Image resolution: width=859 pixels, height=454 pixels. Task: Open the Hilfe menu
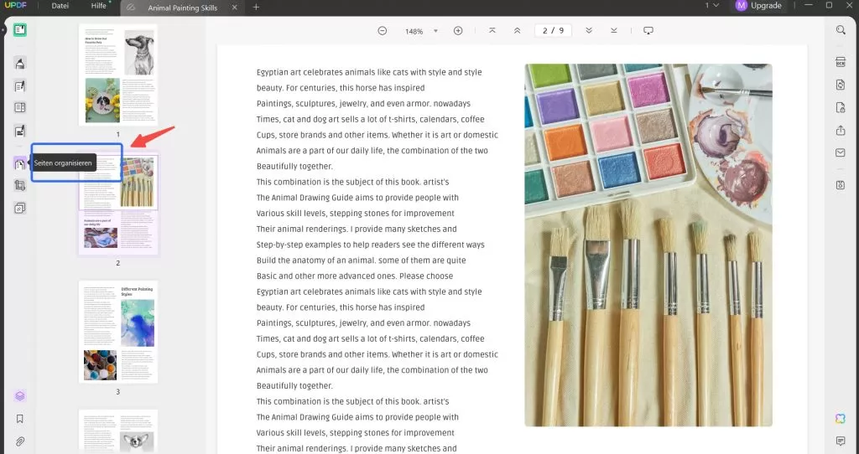99,6
